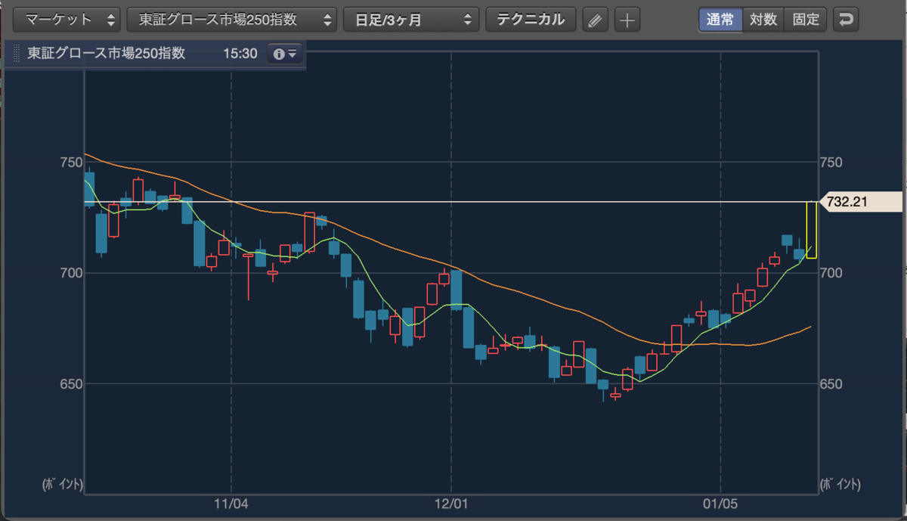The image size is (907, 521).
Task: Click the 750 label on left axis
Action: [71, 163]
